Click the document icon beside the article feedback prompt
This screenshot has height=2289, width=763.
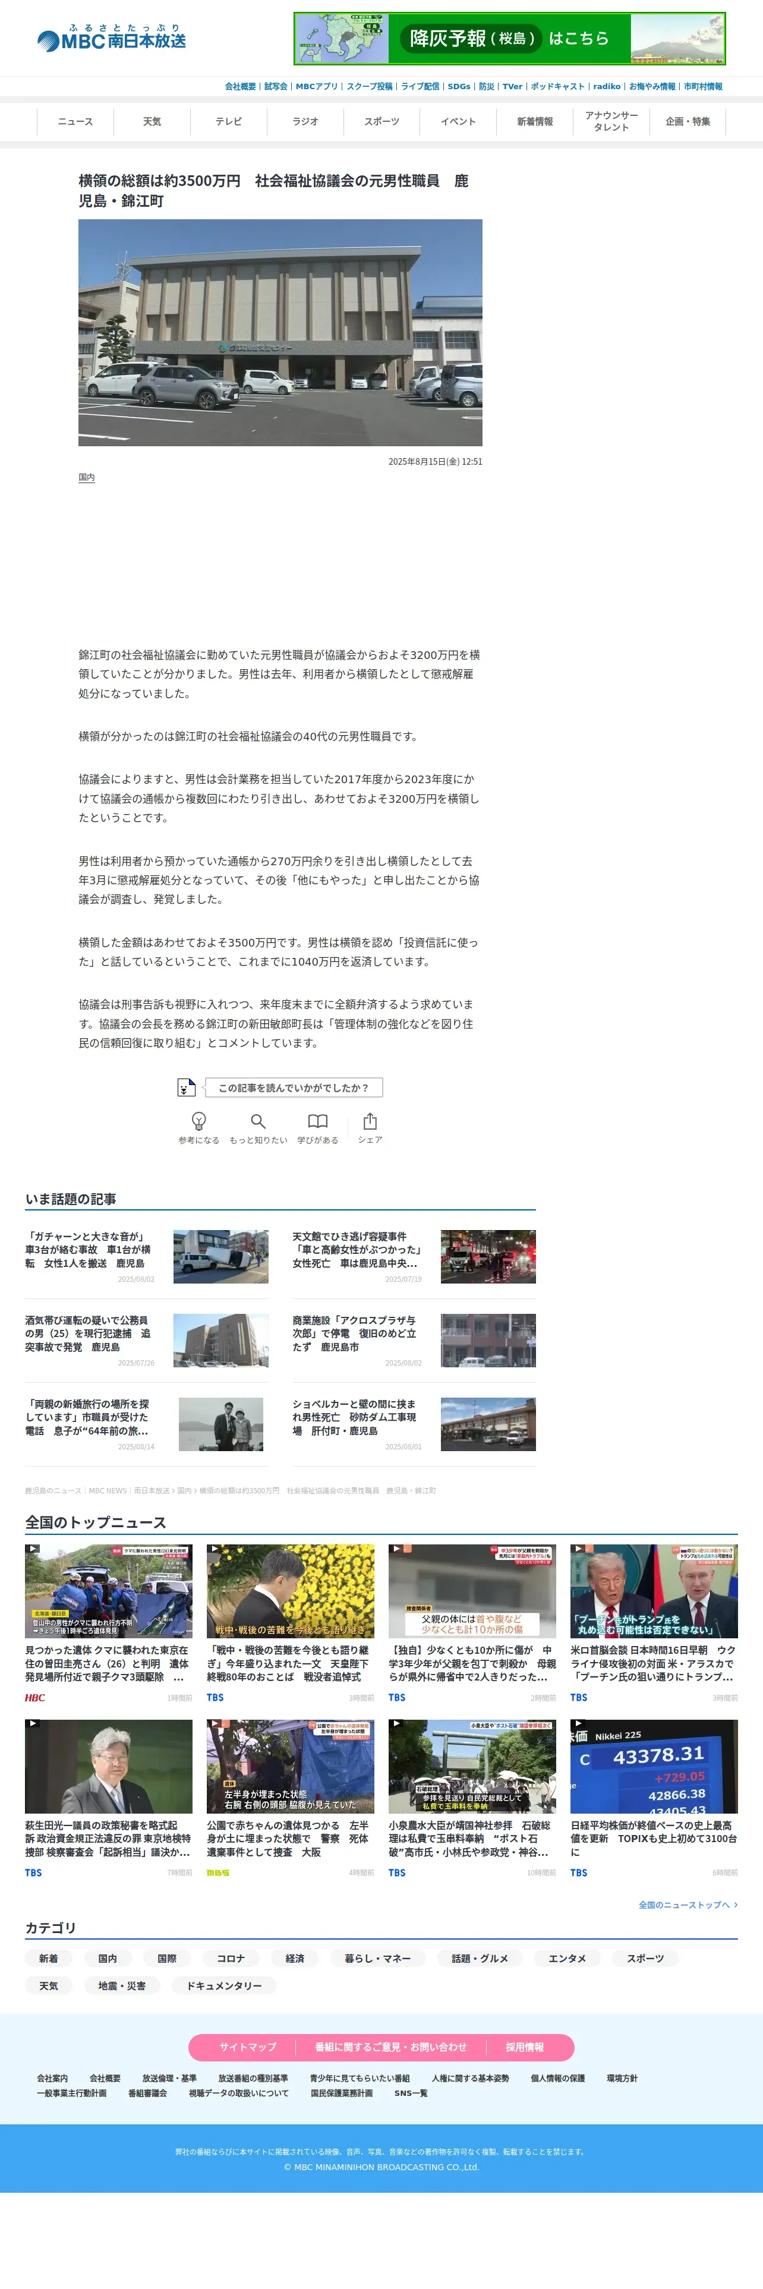tap(185, 1087)
